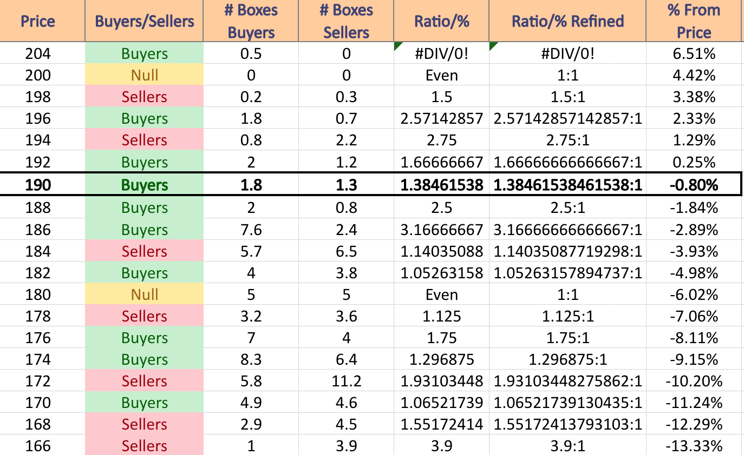Select the Sellers cell in the 198 row
The width and height of the screenshot is (744, 455).
pyautogui.click(x=144, y=97)
